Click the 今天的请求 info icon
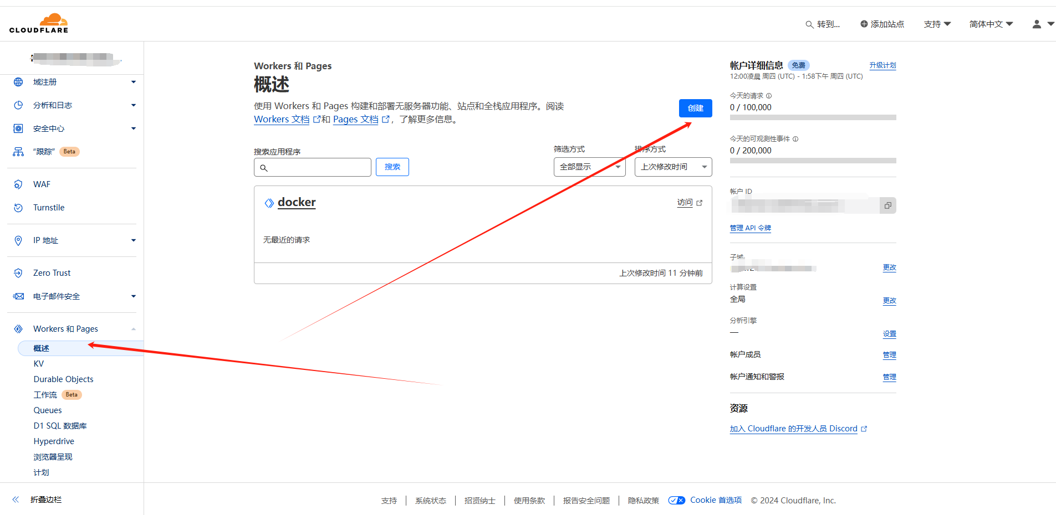 (769, 96)
